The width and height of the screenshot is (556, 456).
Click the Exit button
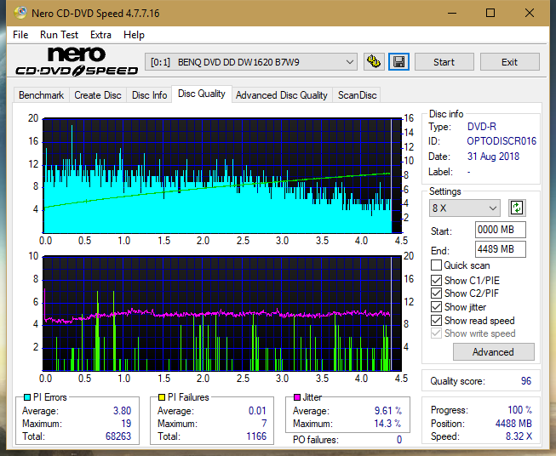[509, 62]
